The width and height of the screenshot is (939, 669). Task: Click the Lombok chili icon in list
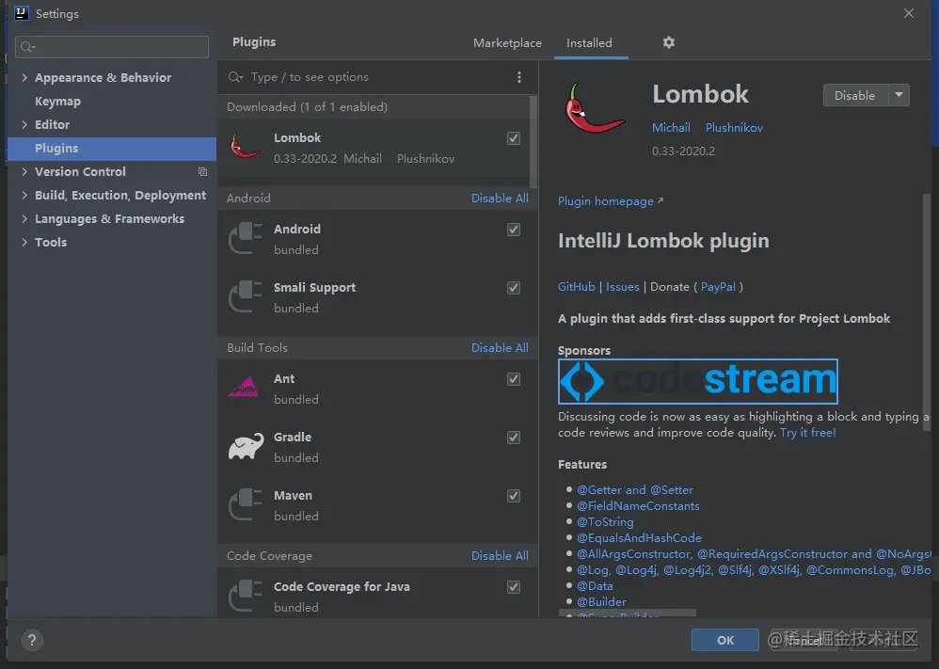point(245,147)
